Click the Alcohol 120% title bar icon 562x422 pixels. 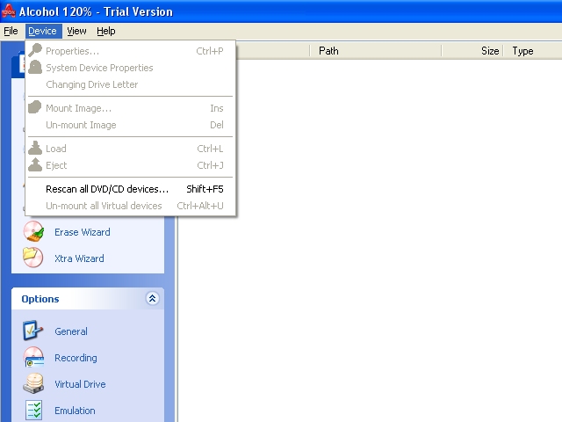[x=9, y=11]
